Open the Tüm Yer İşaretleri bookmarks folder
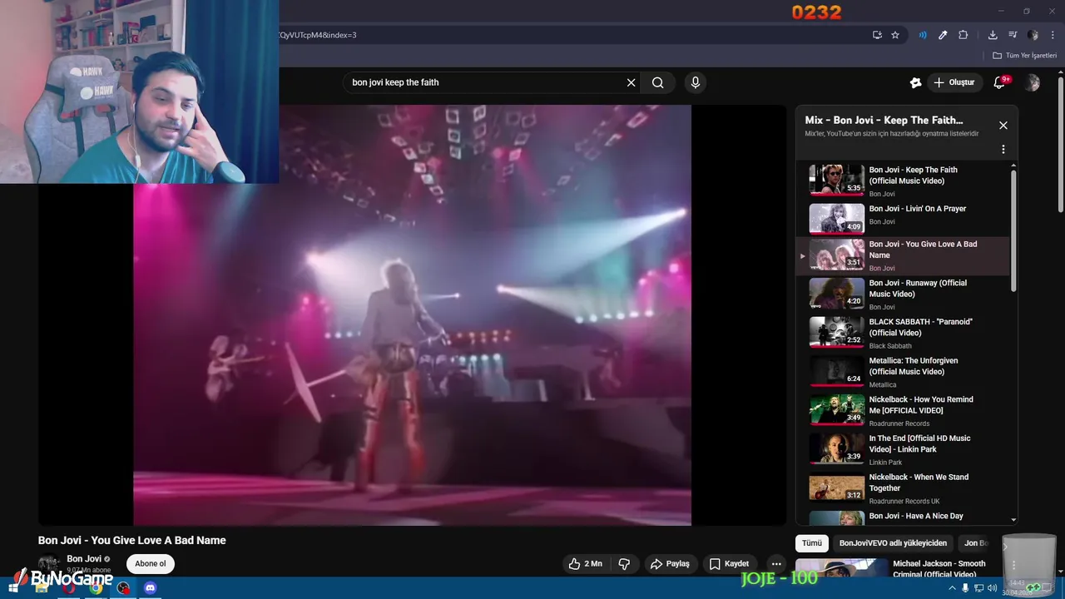 point(1025,56)
